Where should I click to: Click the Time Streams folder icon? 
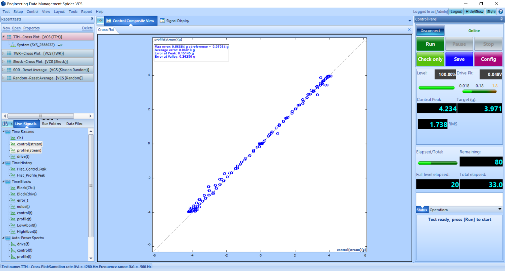[8, 132]
